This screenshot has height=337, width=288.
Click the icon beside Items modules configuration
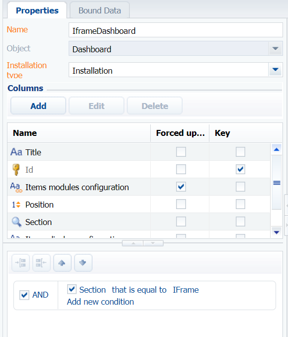pyautogui.click(x=16, y=187)
